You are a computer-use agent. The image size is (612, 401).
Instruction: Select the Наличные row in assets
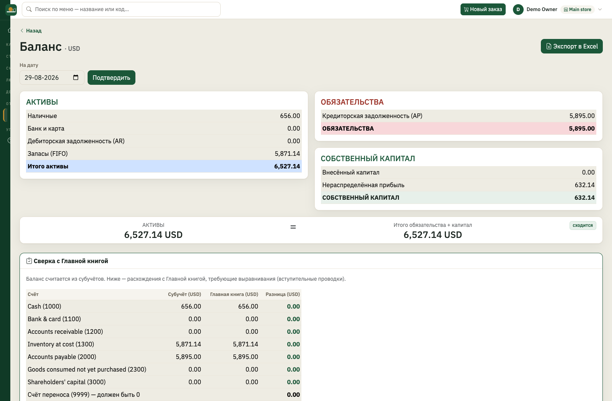coord(164,116)
